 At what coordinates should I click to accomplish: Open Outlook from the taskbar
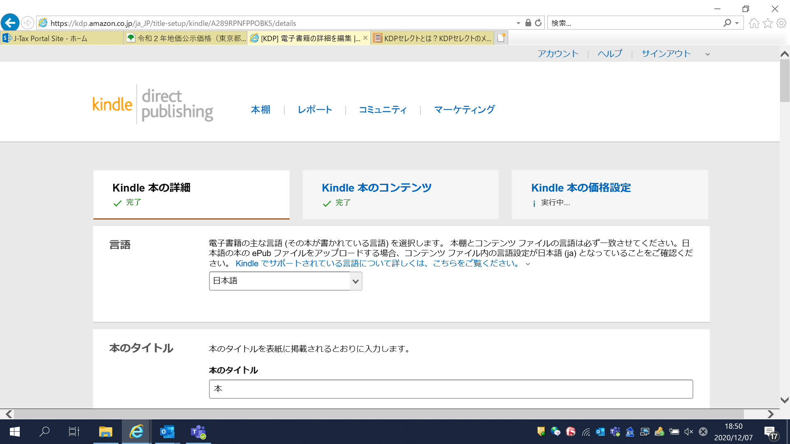[167, 432]
